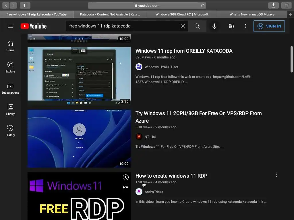Open the azureuser login screen thumbnail
The width and height of the screenshot is (294, 220).
point(79,139)
